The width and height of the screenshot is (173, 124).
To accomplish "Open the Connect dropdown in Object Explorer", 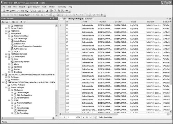I will pos(6,22).
